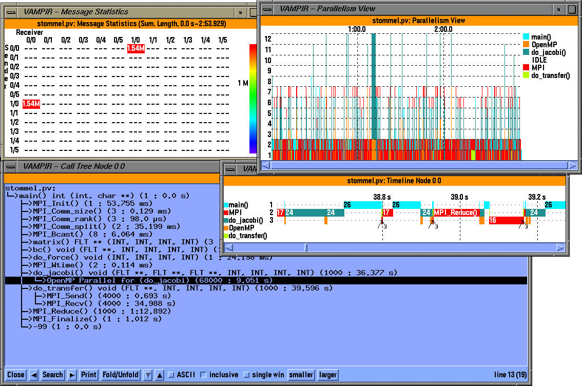582x386 pixels.
Task: Select MPI_Init() row in call tree
Action: [93, 203]
